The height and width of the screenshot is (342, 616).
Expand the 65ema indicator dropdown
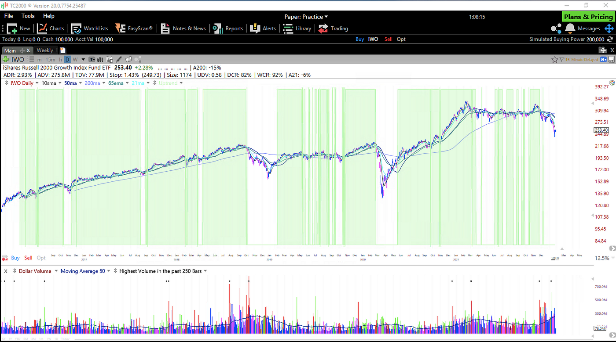tap(127, 83)
